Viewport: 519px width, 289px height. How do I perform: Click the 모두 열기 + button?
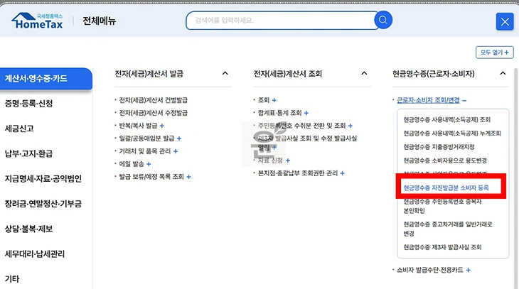[495, 53]
